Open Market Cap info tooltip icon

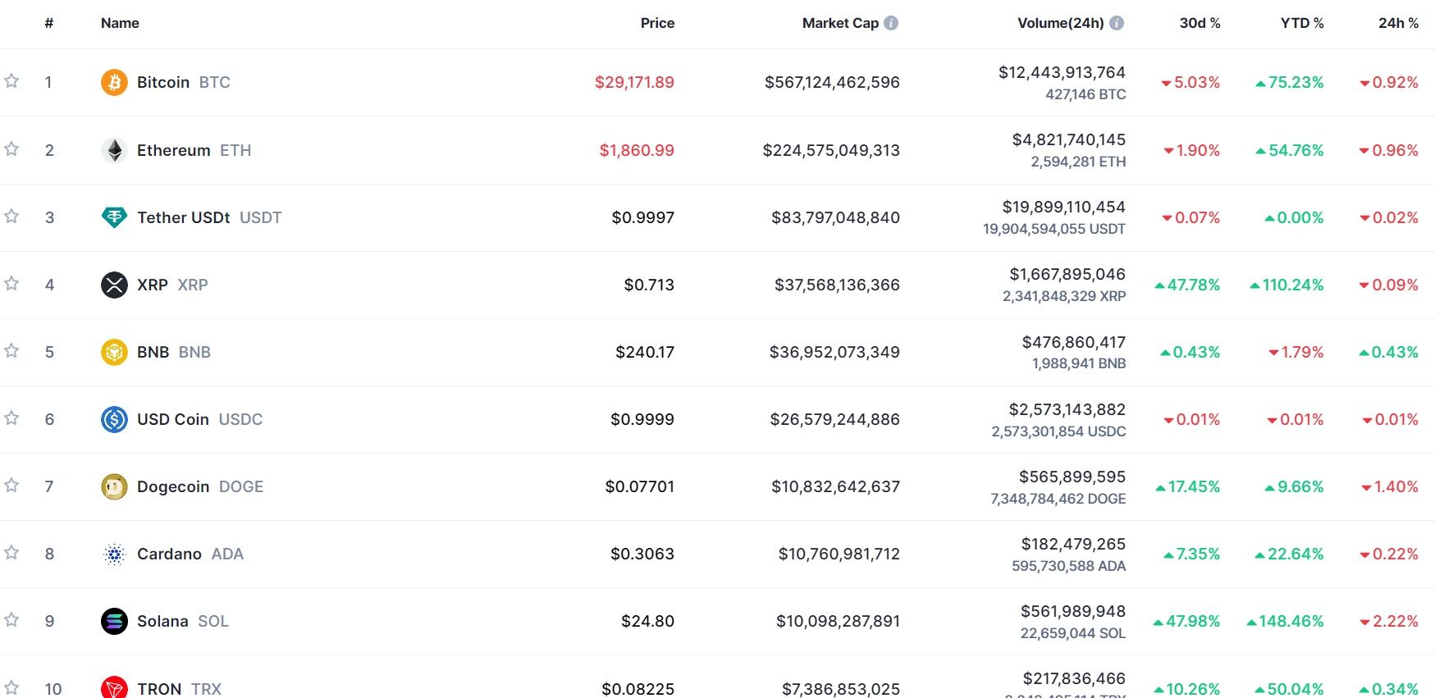(891, 23)
